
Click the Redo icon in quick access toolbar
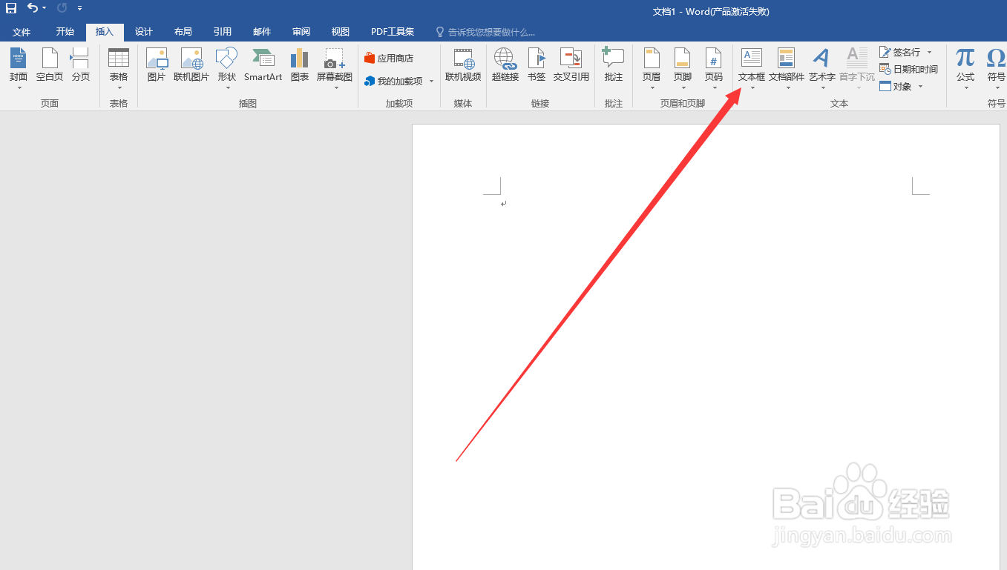coord(62,8)
